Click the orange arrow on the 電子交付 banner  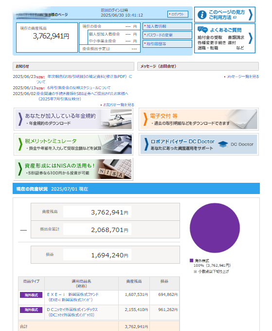coord(145,119)
